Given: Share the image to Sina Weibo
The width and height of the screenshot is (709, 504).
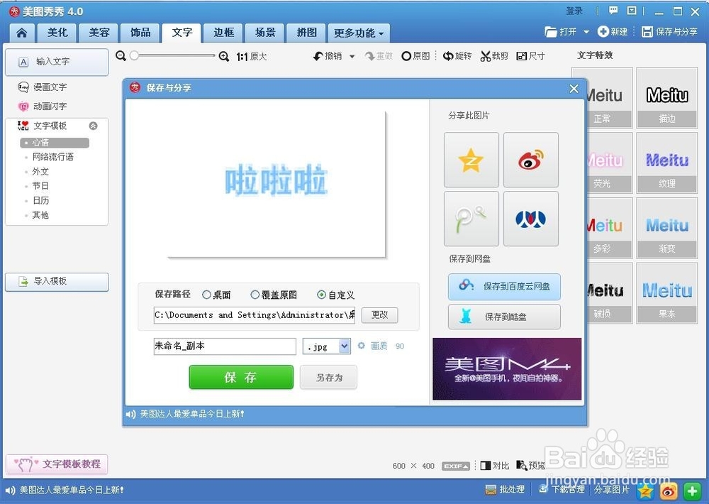Looking at the screenshot, I should point(530,160).
